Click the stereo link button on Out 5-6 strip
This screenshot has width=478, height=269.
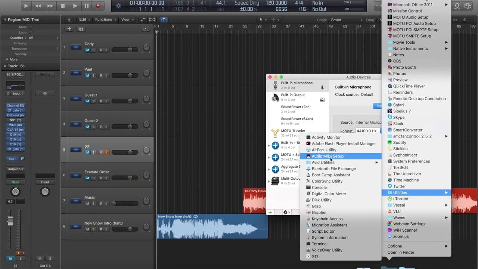(x=45, y=94)
